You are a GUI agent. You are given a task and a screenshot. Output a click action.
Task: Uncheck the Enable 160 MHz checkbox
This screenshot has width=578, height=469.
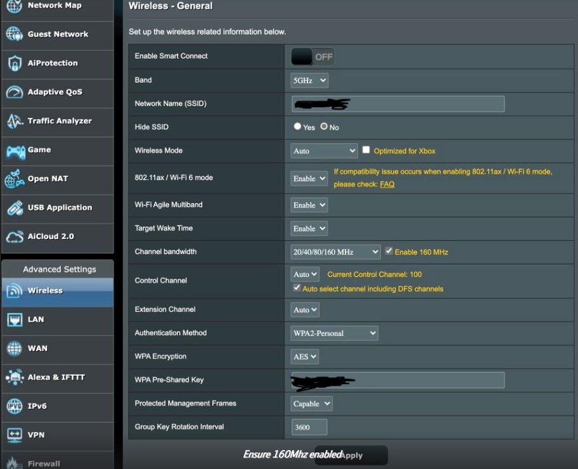389,251
